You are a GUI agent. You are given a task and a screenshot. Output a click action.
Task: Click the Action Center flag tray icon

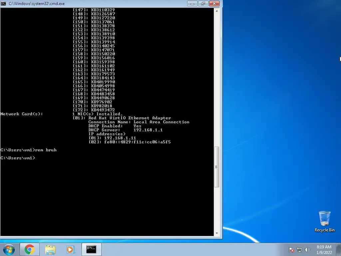click(291, 250)
